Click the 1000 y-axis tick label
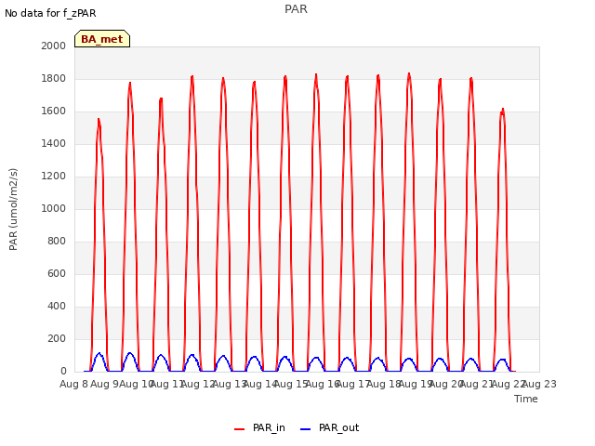 [54, 208]
